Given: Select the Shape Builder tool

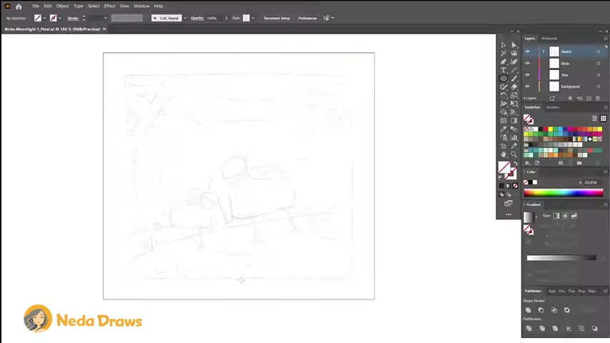Looking at the screenshot, I should pyautogui.click(x=504, y=112).
